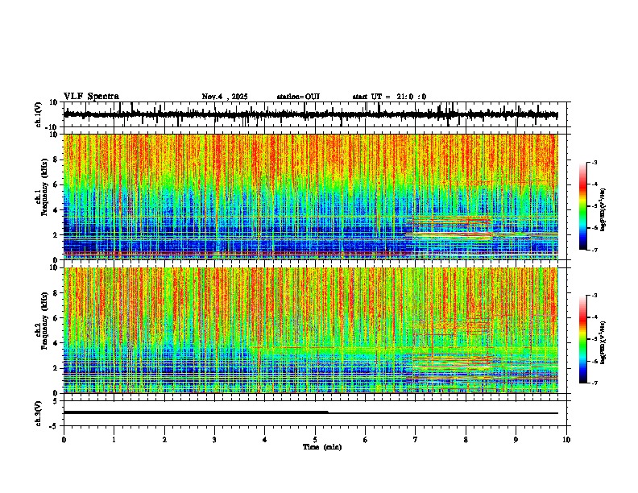This screenshot has height=493, width=638.
Task: Click the time axis tick label '7'
Action: click(x=416, y=440)
